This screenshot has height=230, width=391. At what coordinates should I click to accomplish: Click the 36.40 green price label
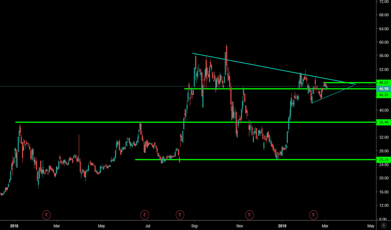coord(383,122)
